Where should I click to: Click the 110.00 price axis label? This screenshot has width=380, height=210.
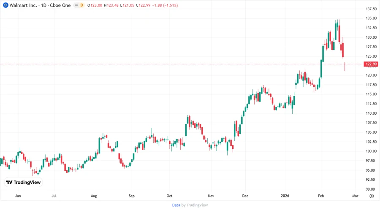371,113
